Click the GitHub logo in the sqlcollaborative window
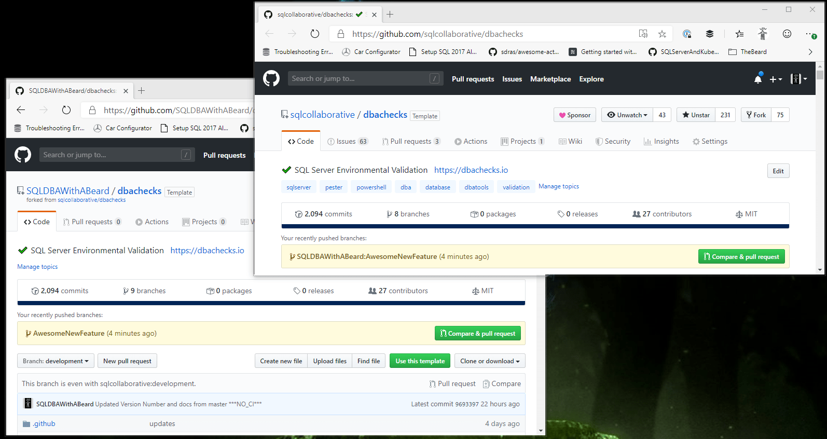 271,79
